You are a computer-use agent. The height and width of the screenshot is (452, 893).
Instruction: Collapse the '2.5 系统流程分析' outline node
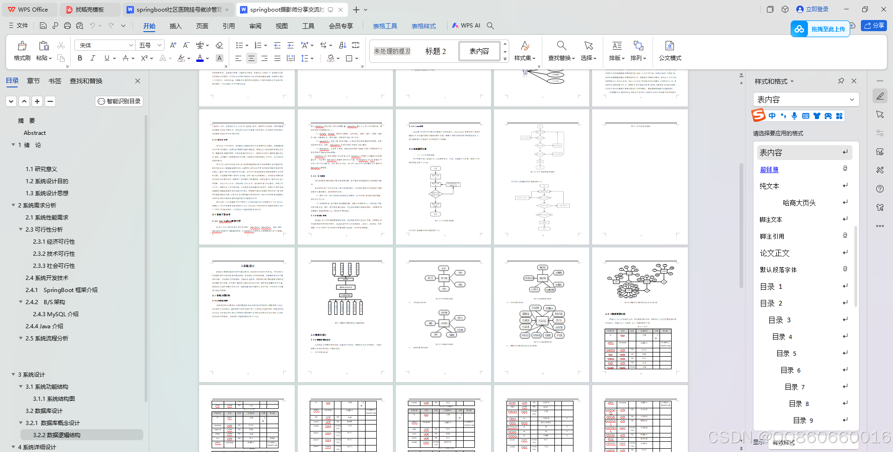20,339
